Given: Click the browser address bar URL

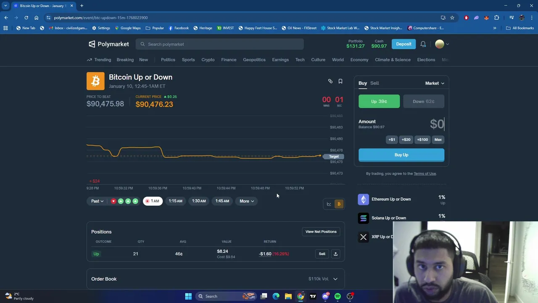Looking at the screenshot, I should click(x=101, y=18).
